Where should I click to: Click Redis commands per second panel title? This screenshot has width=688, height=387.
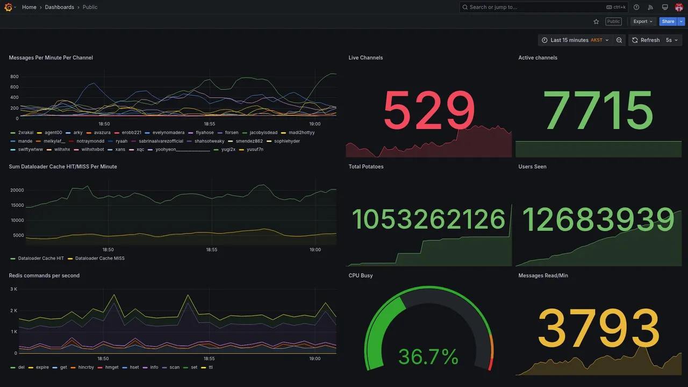click(x=44, y=276)
